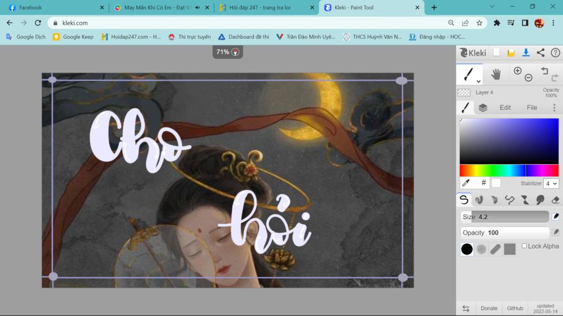Click the Kleki logo
Image resolution: width=563 pixels, height=316 pixels.
pyautogui.click(x=473, y=53)
